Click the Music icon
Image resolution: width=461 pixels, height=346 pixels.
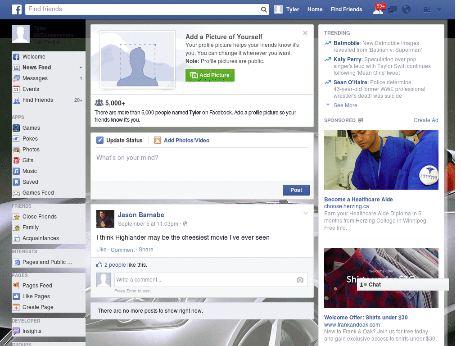pos(16,171)
